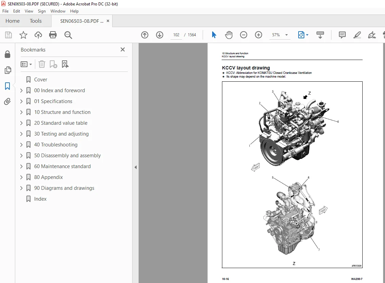Click the Save file icon
385x283 pixels.
pyautogui.click(x=8, y=35)
